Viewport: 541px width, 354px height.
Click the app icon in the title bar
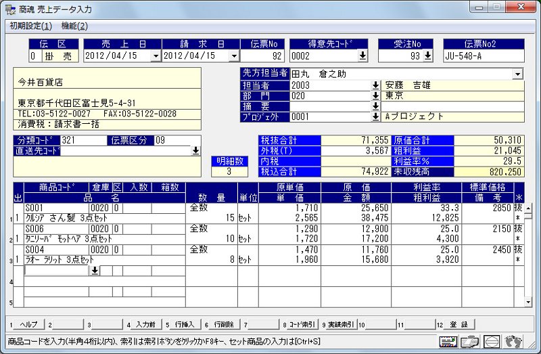pyautogui.click(x=10, y=9)
